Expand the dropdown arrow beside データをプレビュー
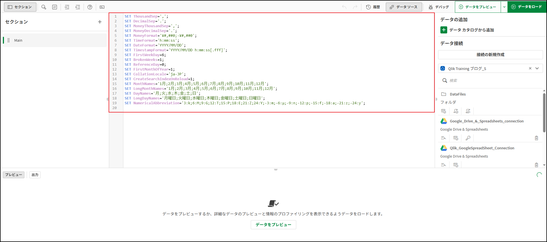The width and height of the screenshot is (547, 242). [x=504, y=7]
